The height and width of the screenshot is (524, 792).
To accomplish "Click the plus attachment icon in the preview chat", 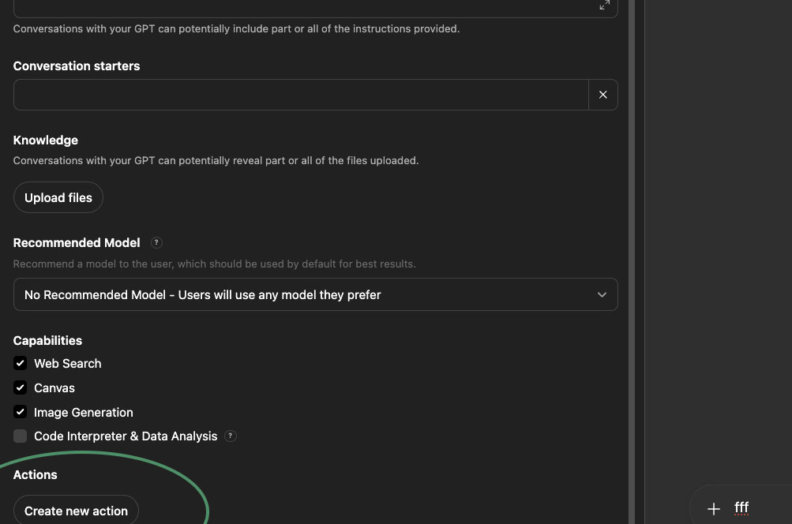I will tap(713, 508).
